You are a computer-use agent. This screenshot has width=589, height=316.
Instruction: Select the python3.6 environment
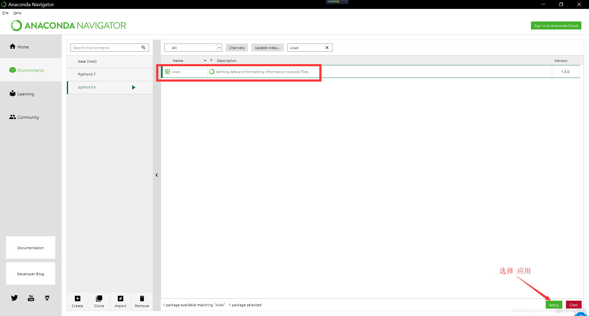click(110, 87)
